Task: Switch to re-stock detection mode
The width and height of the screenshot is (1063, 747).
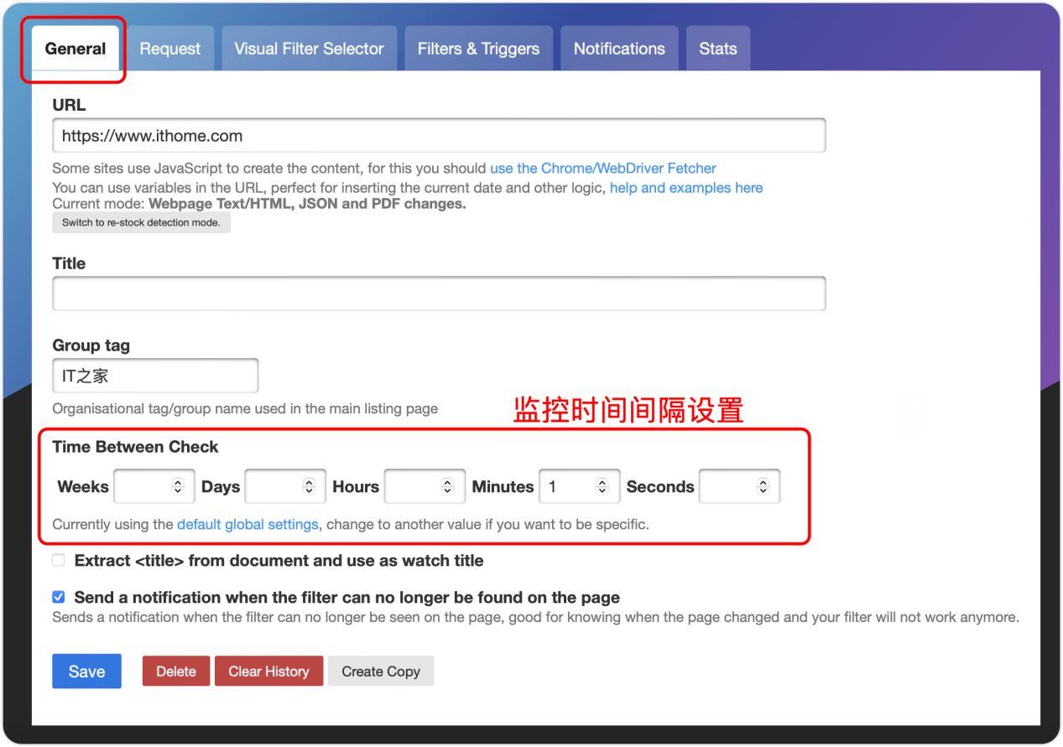Action: click(x=141, y=222)
